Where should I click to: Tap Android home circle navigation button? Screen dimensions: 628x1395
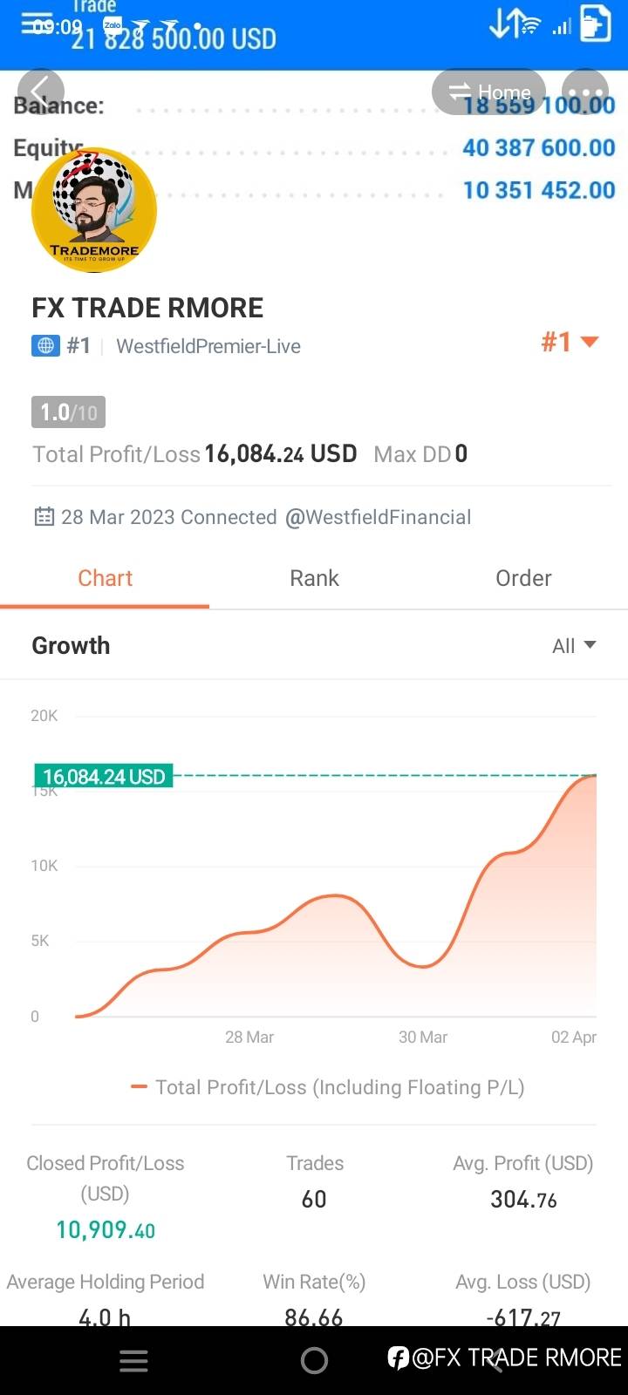point(314,1361)
